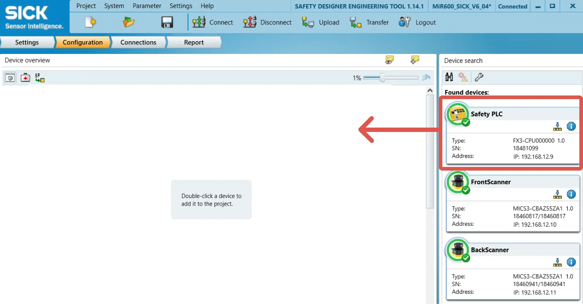Click the serial number 18481099
The height and width of the screenshot is (304, 583).
click(525, 148)
